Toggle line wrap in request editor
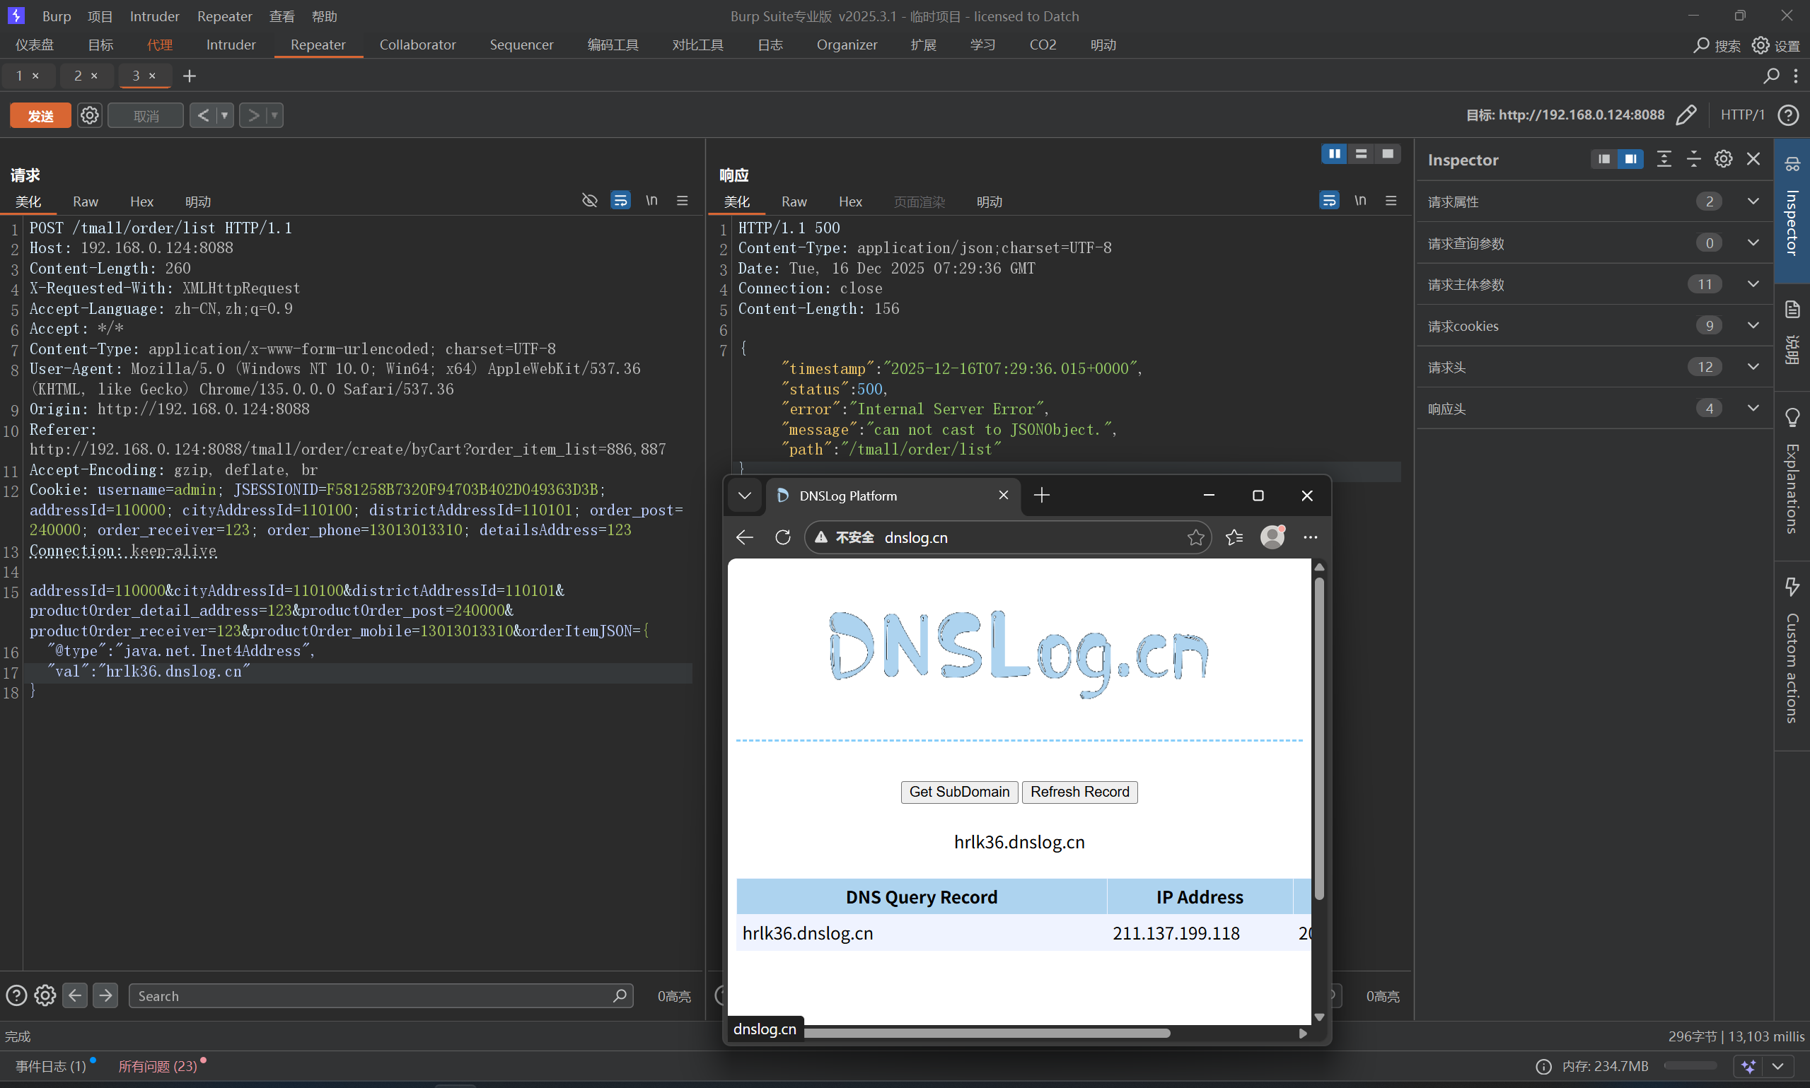 click(620, 200)
